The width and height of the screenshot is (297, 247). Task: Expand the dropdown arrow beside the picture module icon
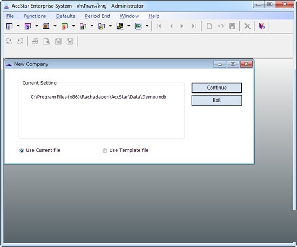129,26
